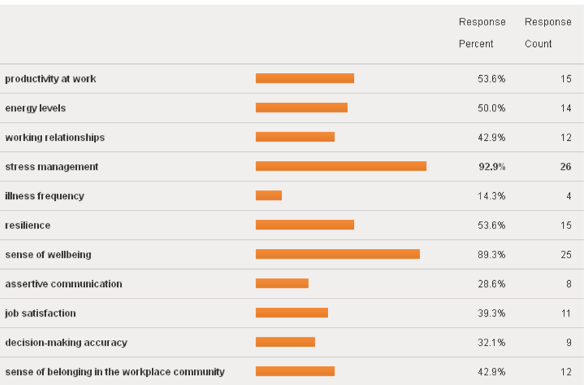Click the Response Count column header

[x=547, y=33]
